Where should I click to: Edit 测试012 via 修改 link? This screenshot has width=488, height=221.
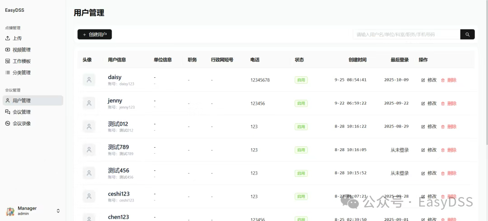click(x=429, y=127)
